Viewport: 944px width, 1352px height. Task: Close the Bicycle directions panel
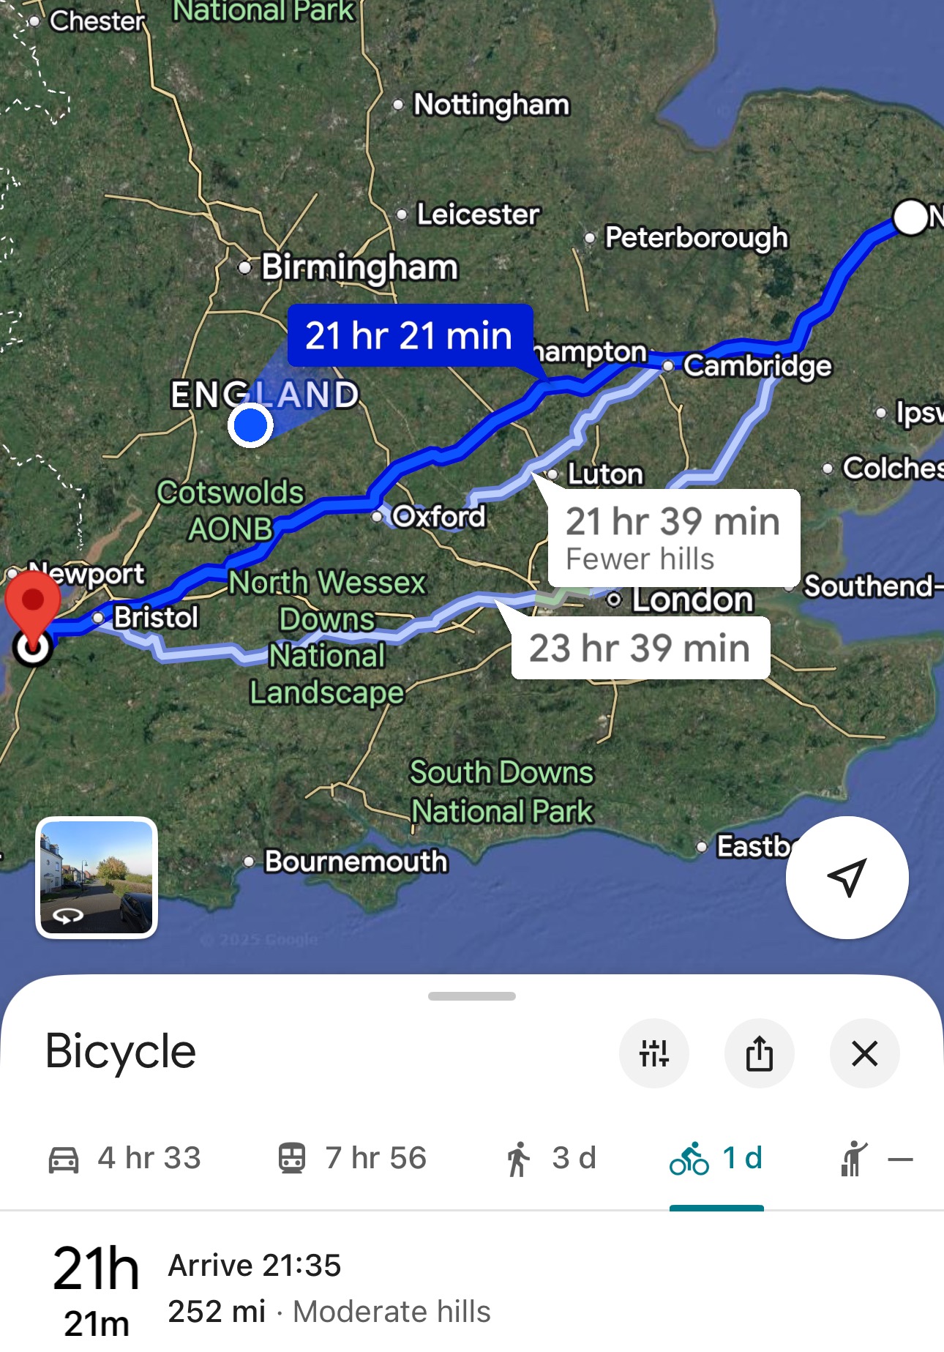tap(864, 1053)
